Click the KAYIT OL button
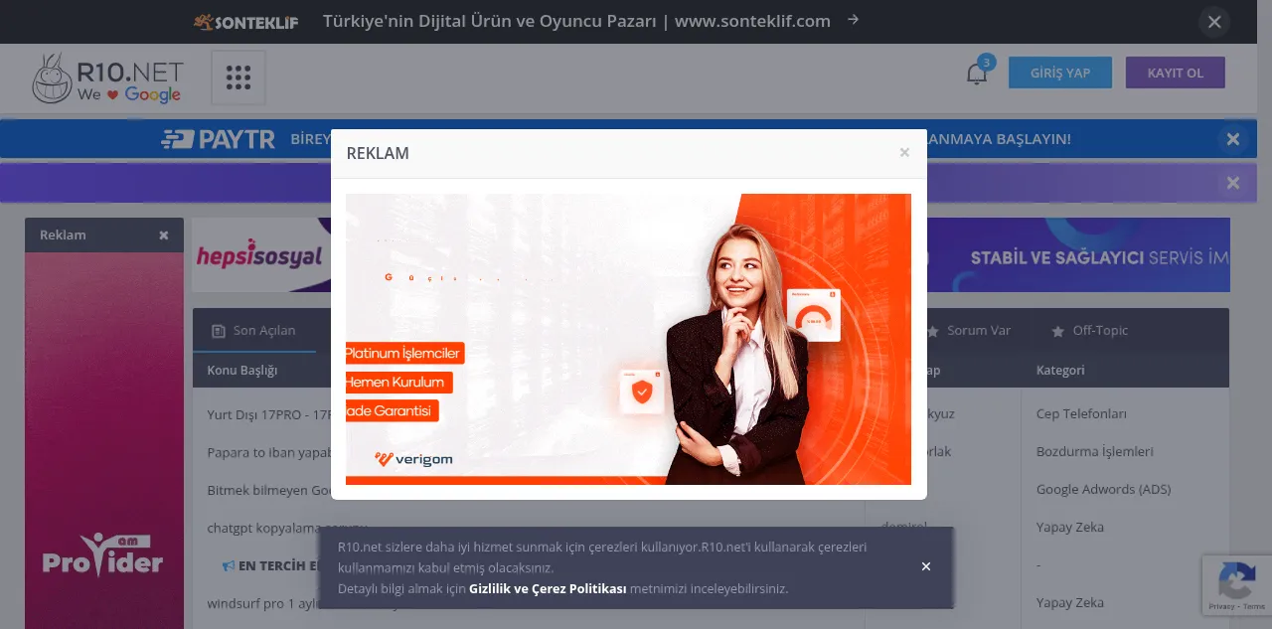Screen dimensions: 1272x629 point(1176,73)
